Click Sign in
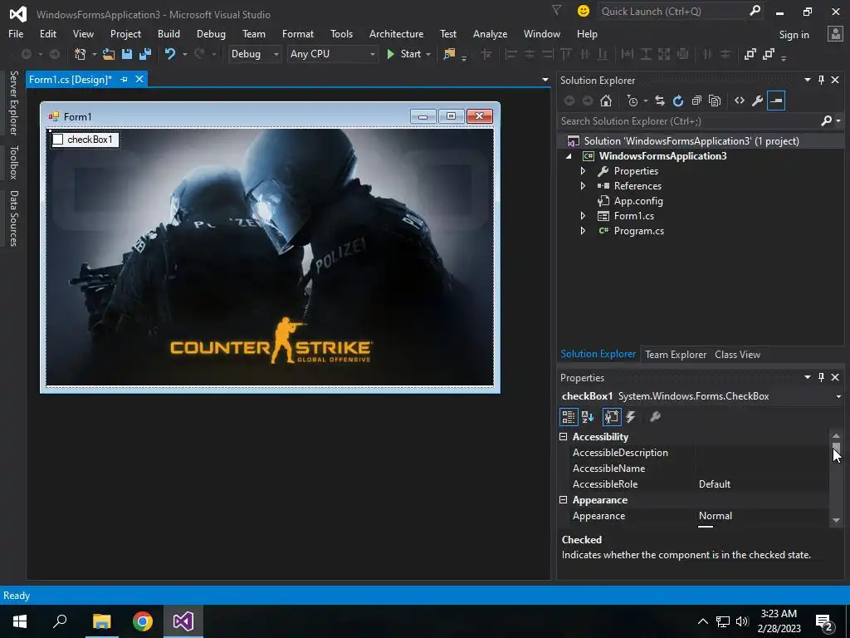 (794, 34)
